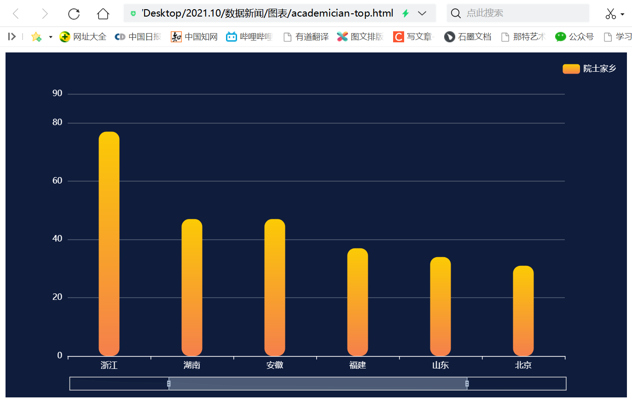632x402 pixels.
Task: Open the 那特艺术 bookmark
Action: (x=523, y=37)
